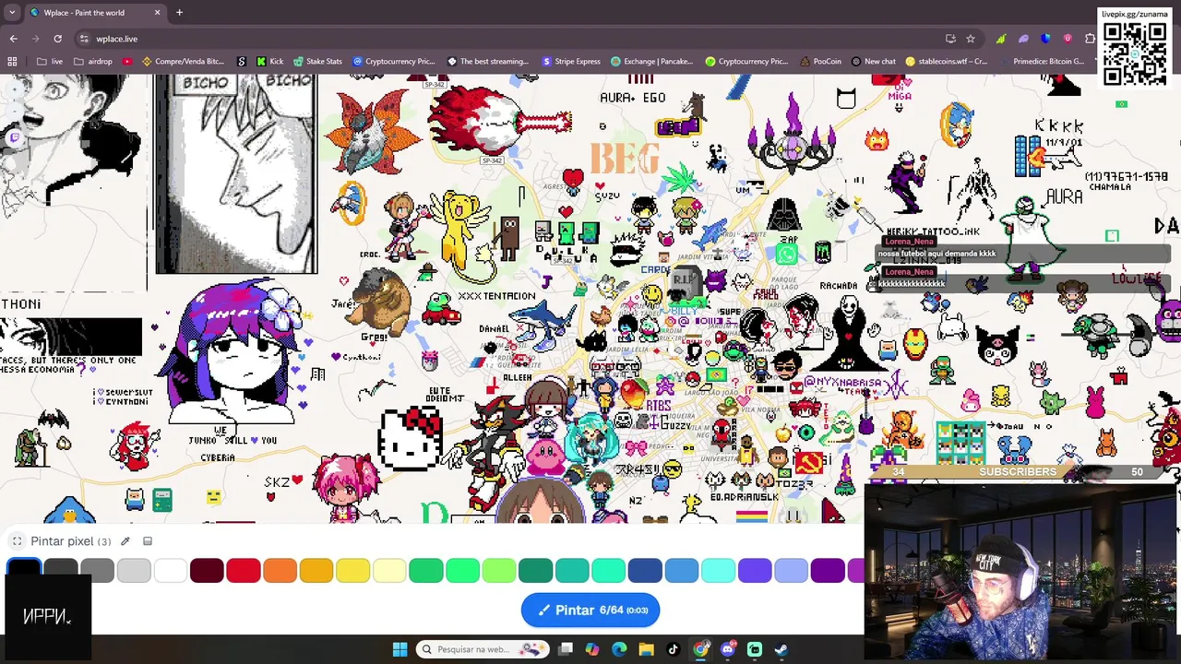The height and width of the screenshot is (664, 1181).
Task: Open a new browser tab
Action: coord(179,13)
